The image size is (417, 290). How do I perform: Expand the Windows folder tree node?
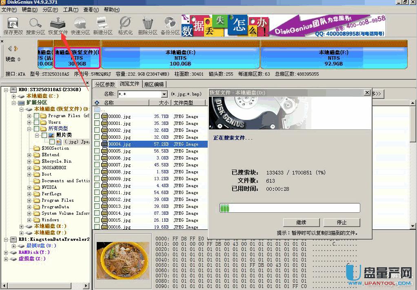tap(29, 220)
